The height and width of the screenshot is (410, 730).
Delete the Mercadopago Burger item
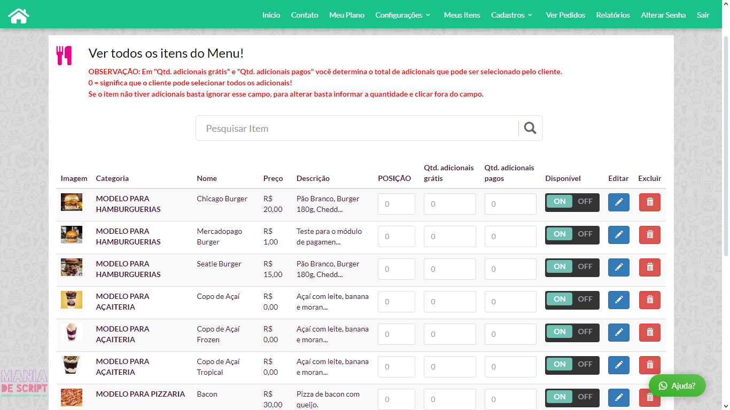(649, 235)
